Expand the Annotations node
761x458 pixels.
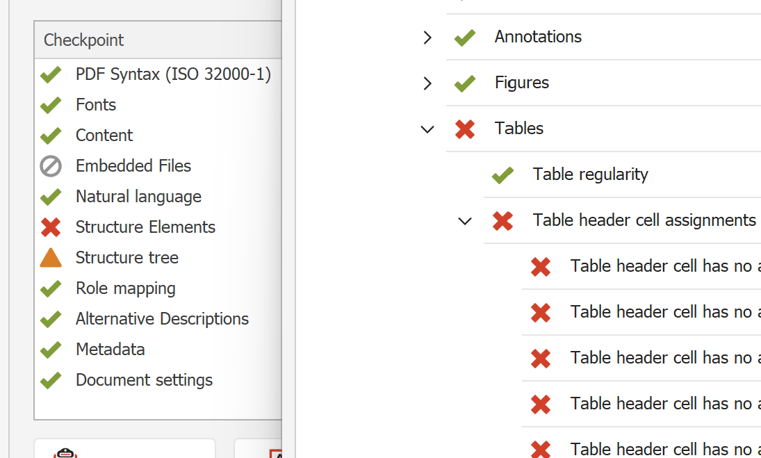[x=427, y=37]
